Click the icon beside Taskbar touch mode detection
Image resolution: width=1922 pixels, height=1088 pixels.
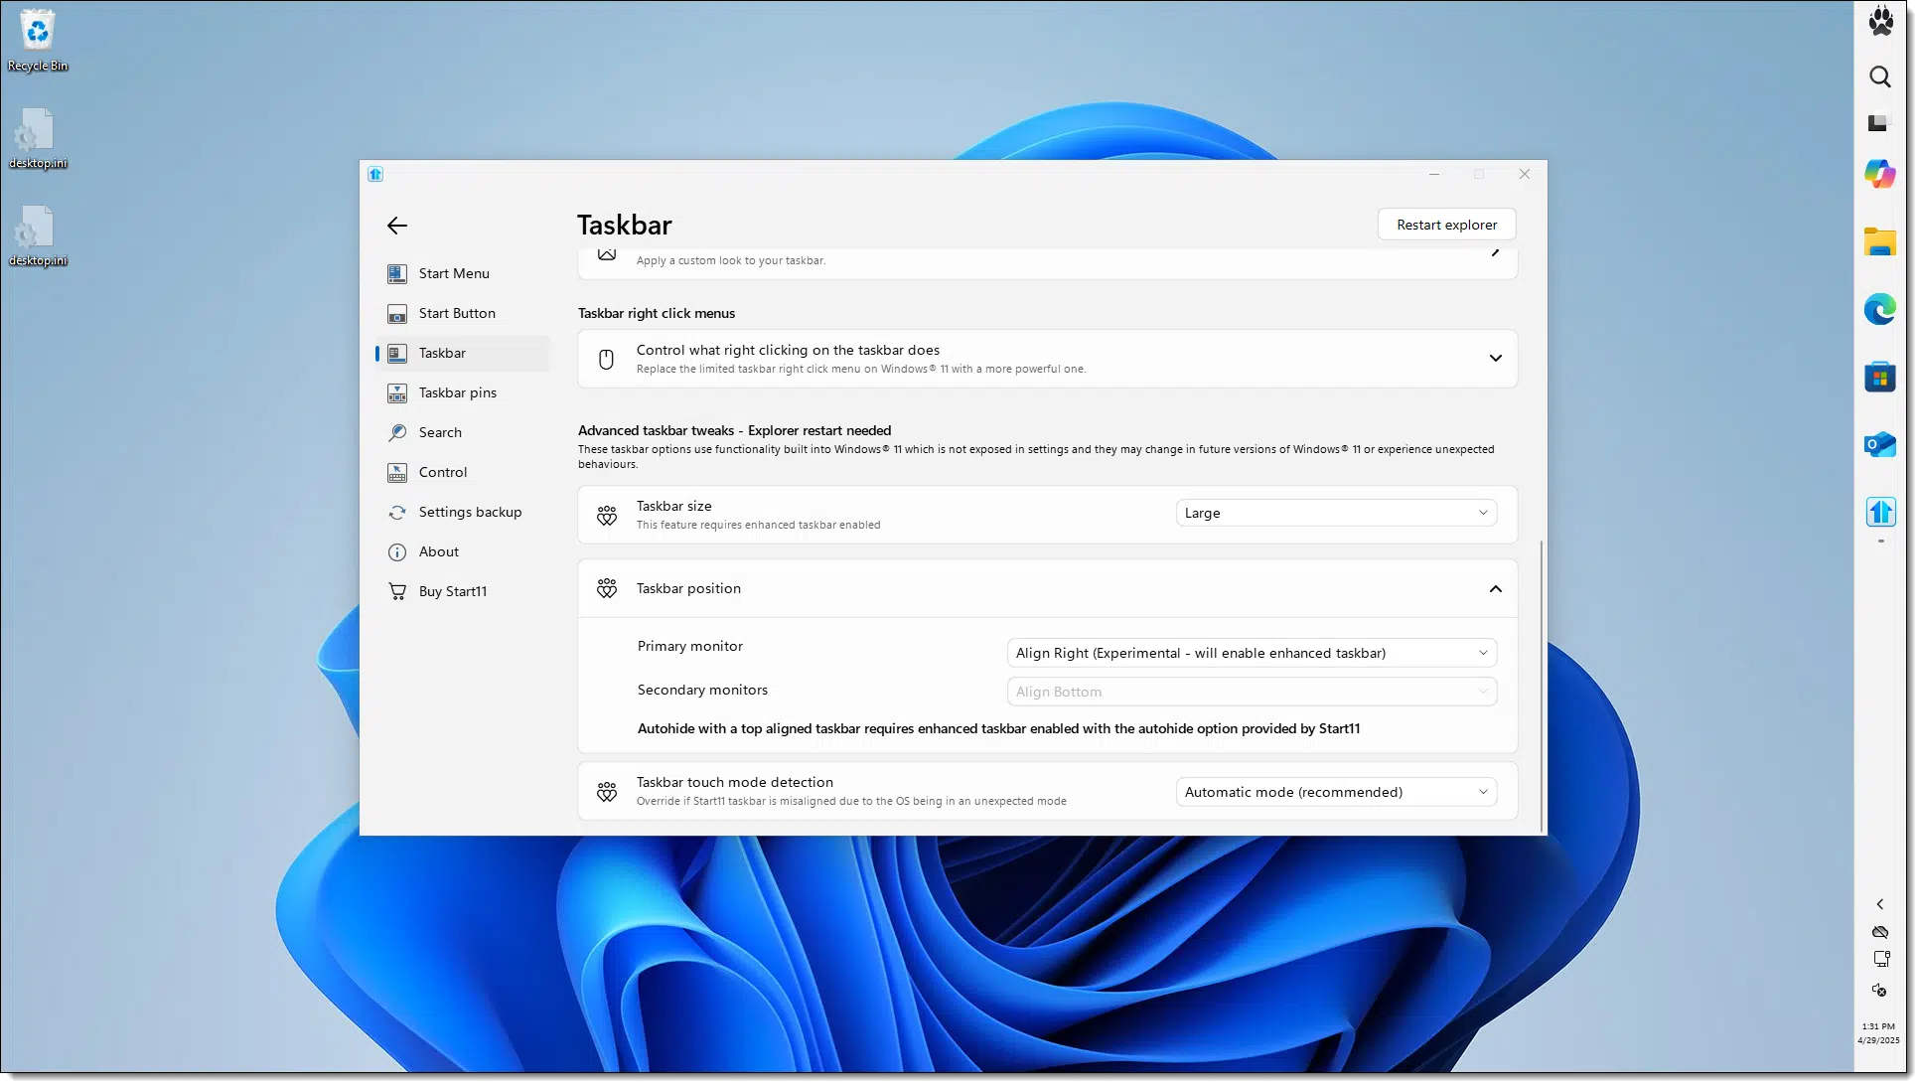(x=606, y=791)
